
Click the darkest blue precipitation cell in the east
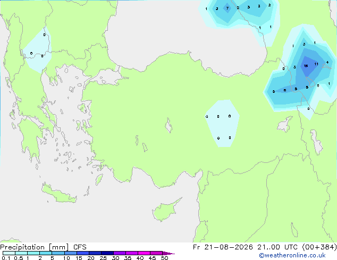tap(309, 66)
